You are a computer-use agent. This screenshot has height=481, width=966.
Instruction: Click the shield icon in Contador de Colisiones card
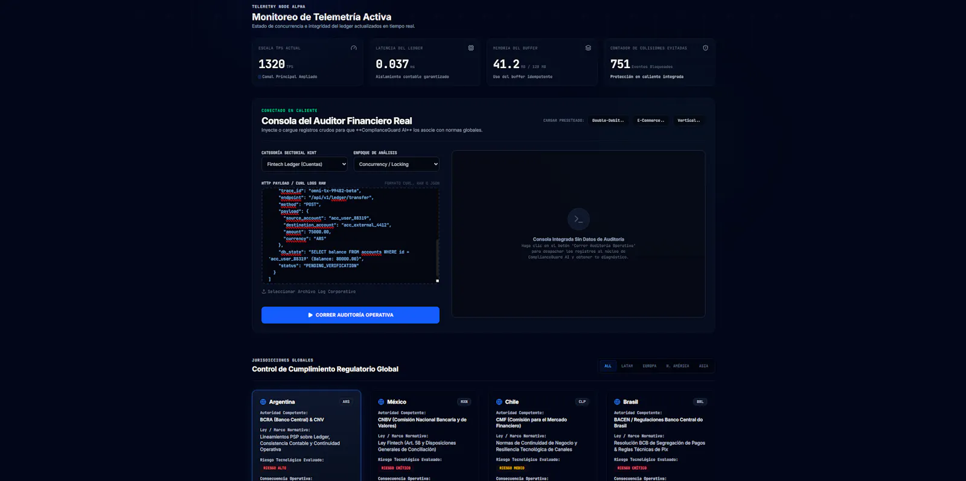pos(705,48)
